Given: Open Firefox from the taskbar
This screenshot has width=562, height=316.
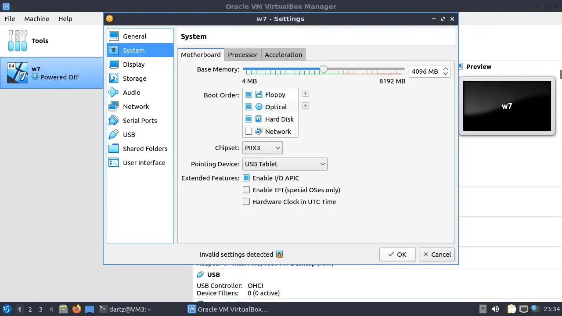Looking at the screenshot, I should coord(77,309).
